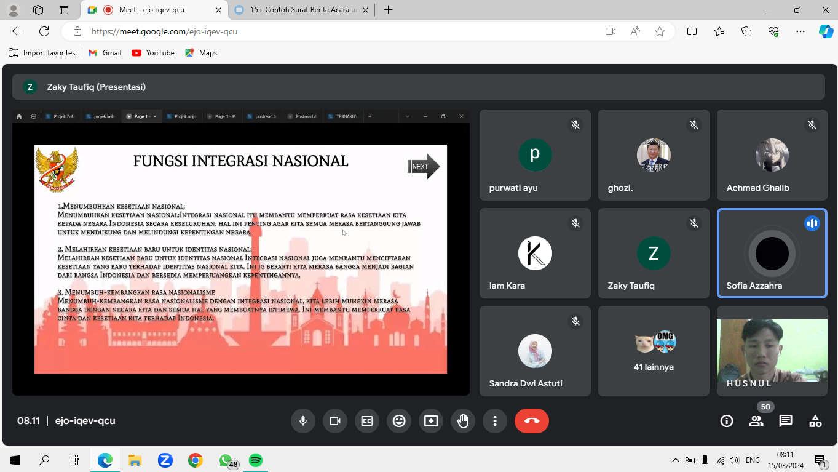Send a reaction with the emoji button
The image size is (838, 472).
pyautogui.click(x=399, y=421)
